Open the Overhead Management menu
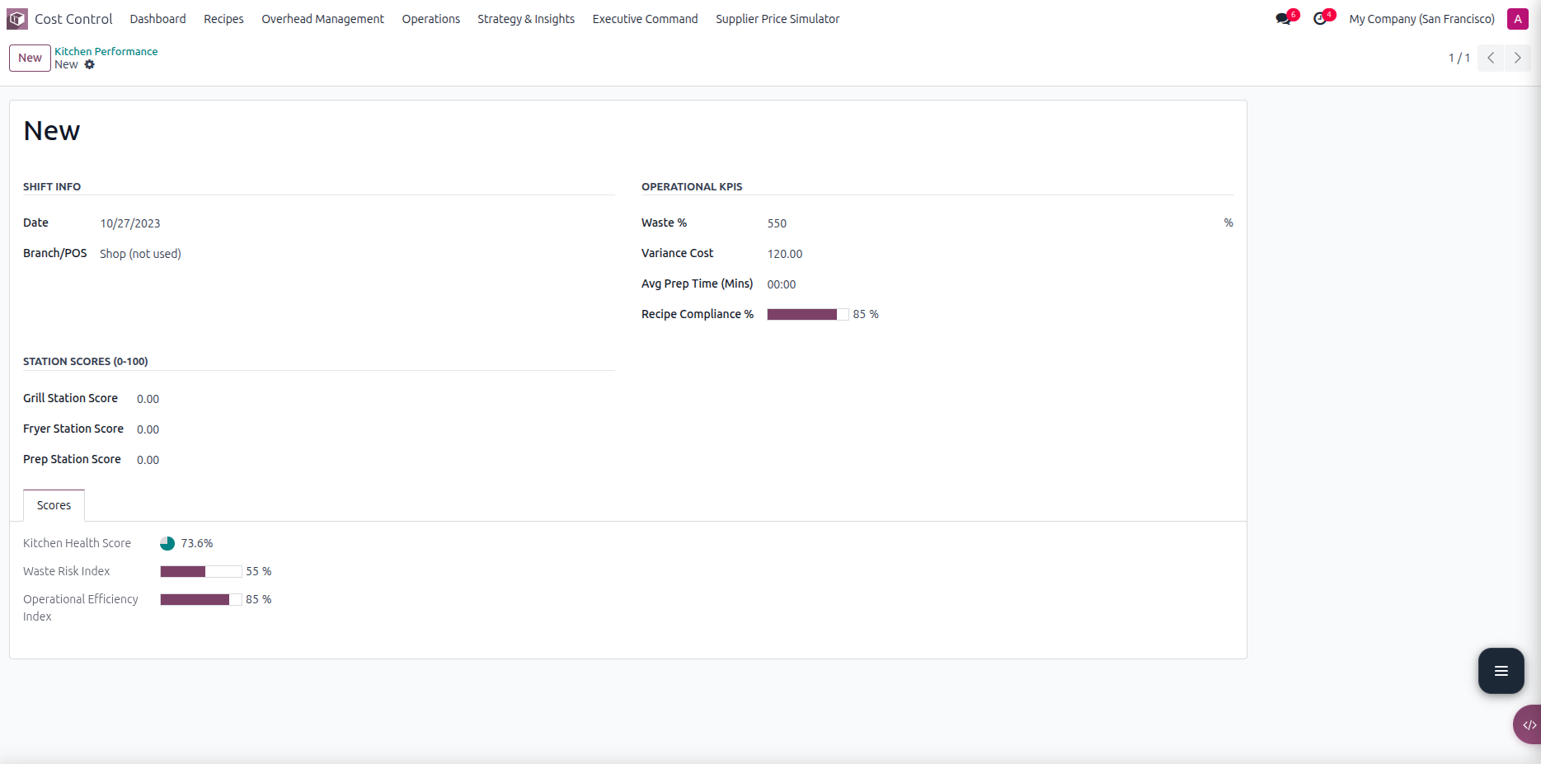 [322, 19]
